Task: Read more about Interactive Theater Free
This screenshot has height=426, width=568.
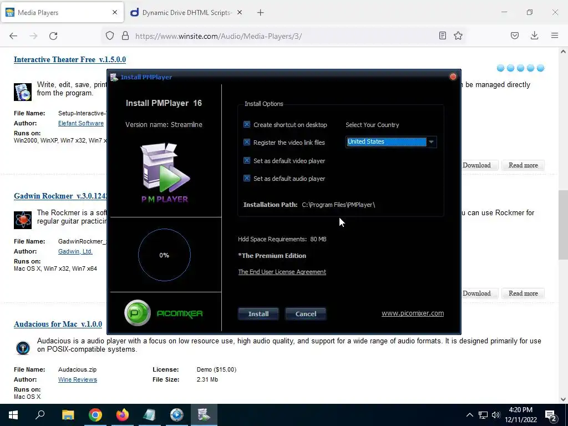Action: pyautogui.click(x=523, y=165)
